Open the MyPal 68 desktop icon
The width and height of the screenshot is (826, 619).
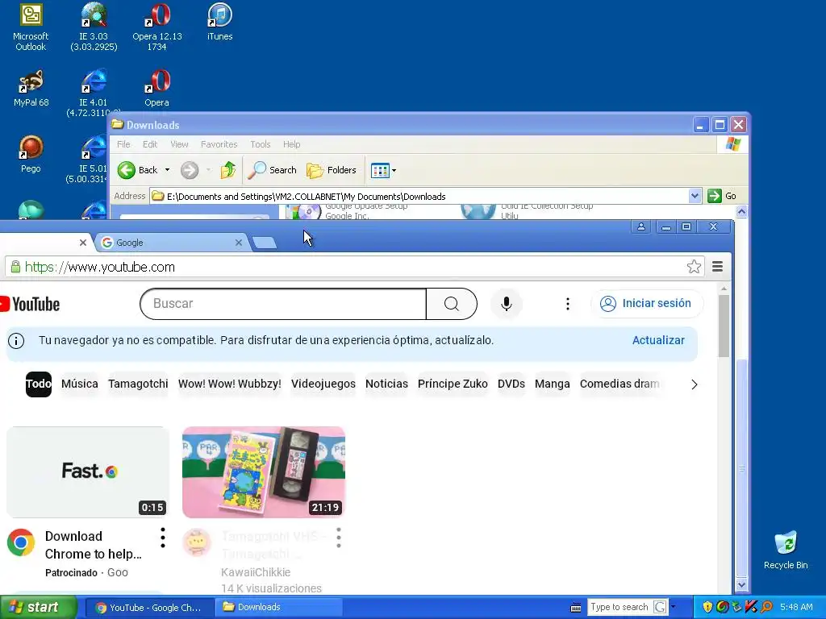(x=31, y=89)
